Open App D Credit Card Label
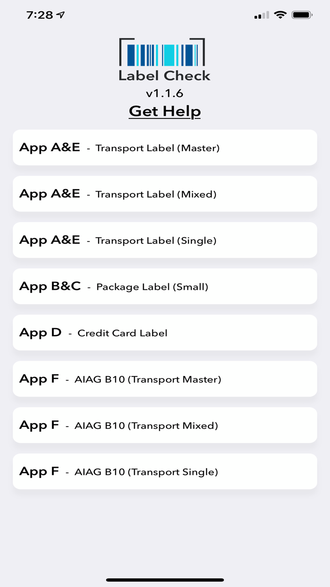 click(x=164, y=332)
